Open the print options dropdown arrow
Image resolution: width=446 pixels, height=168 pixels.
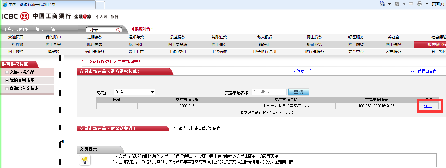click(427, 4)
